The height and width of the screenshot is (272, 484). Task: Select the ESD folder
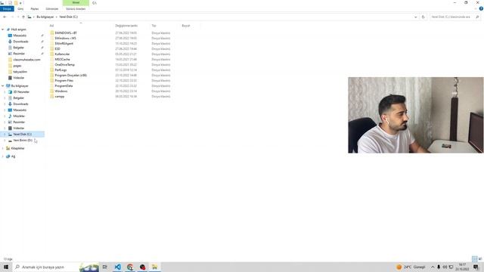click(57, 48)
